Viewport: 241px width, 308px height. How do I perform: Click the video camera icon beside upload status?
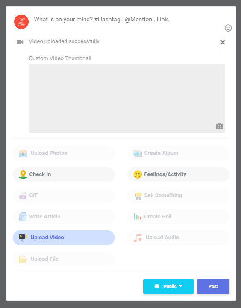[x=20, y=42]
